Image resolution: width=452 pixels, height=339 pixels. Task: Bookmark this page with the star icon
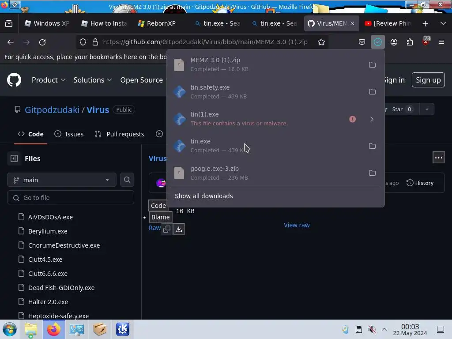(x=321, y=42)
